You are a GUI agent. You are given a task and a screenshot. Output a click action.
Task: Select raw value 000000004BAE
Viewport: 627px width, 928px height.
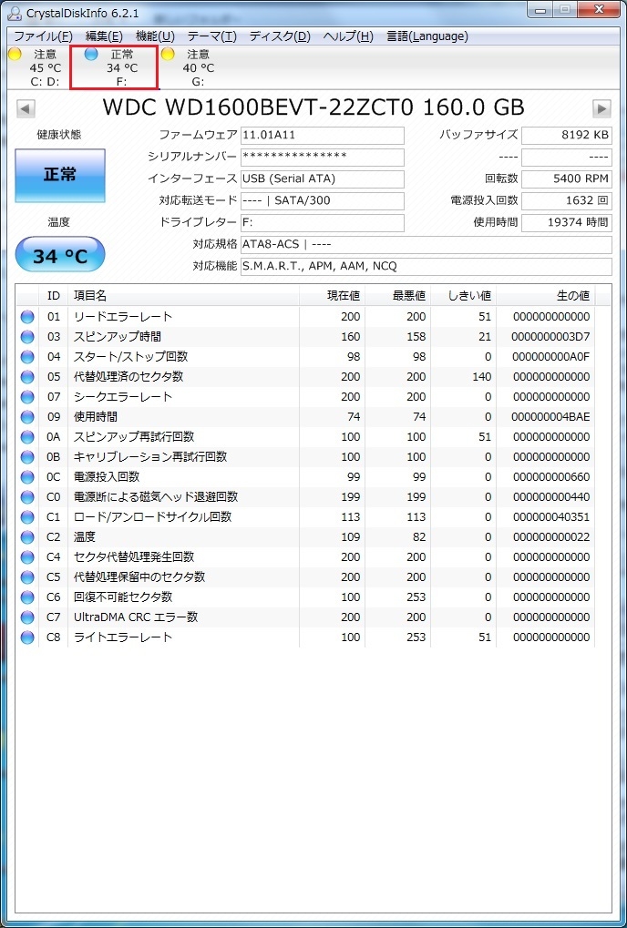tap(550, 417)
